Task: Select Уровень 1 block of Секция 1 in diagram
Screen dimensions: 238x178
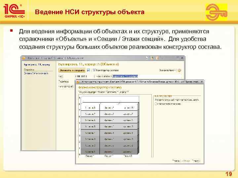Action: click(90, 152)
